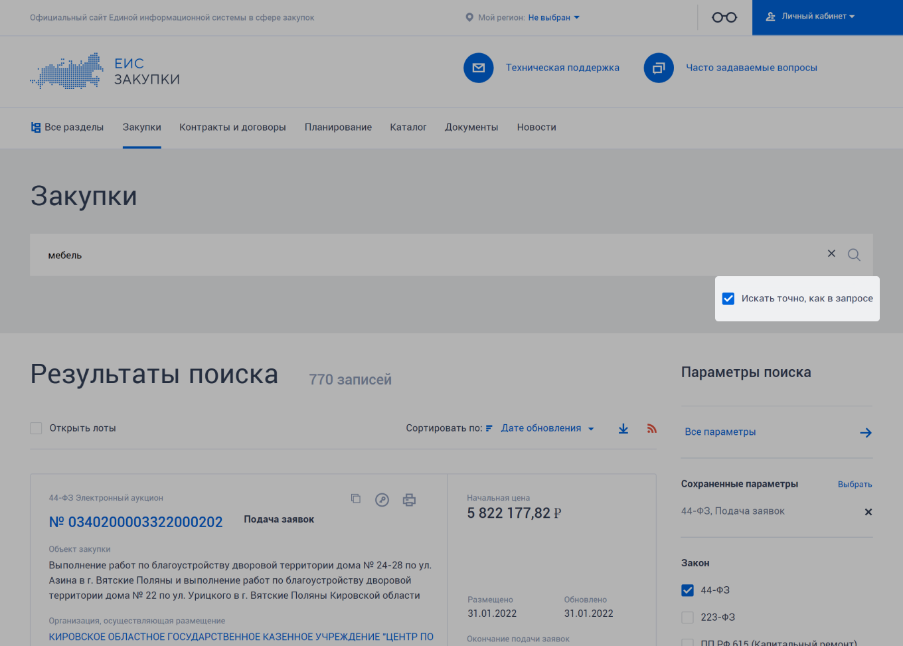Open the Все разделы menu

point(67,127)
